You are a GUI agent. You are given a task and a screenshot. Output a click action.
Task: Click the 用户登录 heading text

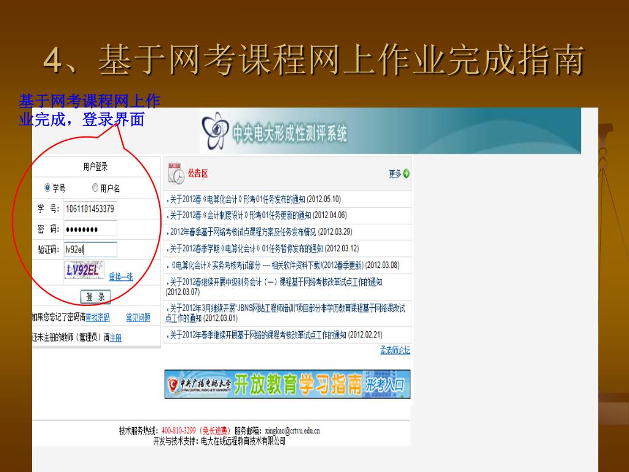click(95, 167)
